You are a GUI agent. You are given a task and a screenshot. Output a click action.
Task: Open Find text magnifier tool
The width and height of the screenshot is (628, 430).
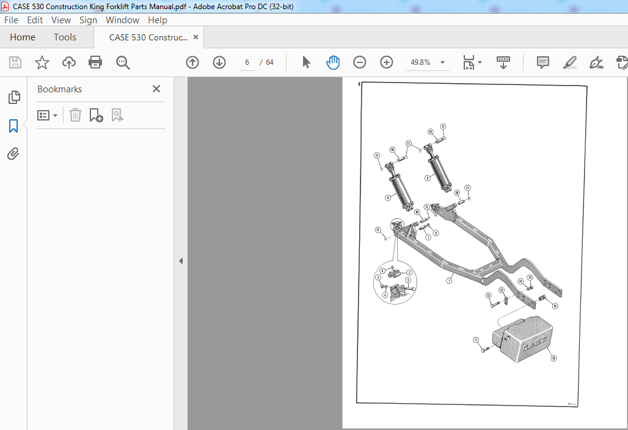point(123,62)
